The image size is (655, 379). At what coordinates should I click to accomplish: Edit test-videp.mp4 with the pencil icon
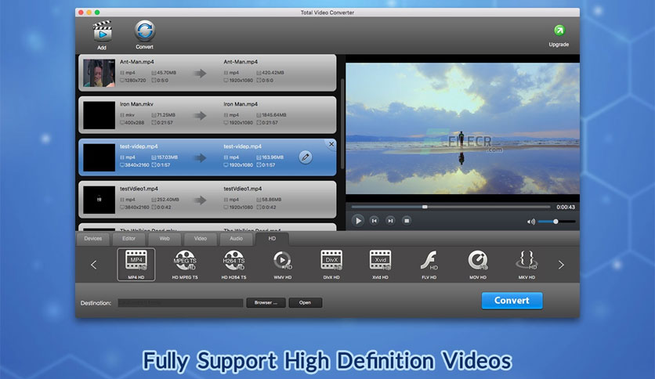pyautogui.click(x=306, y=157)
